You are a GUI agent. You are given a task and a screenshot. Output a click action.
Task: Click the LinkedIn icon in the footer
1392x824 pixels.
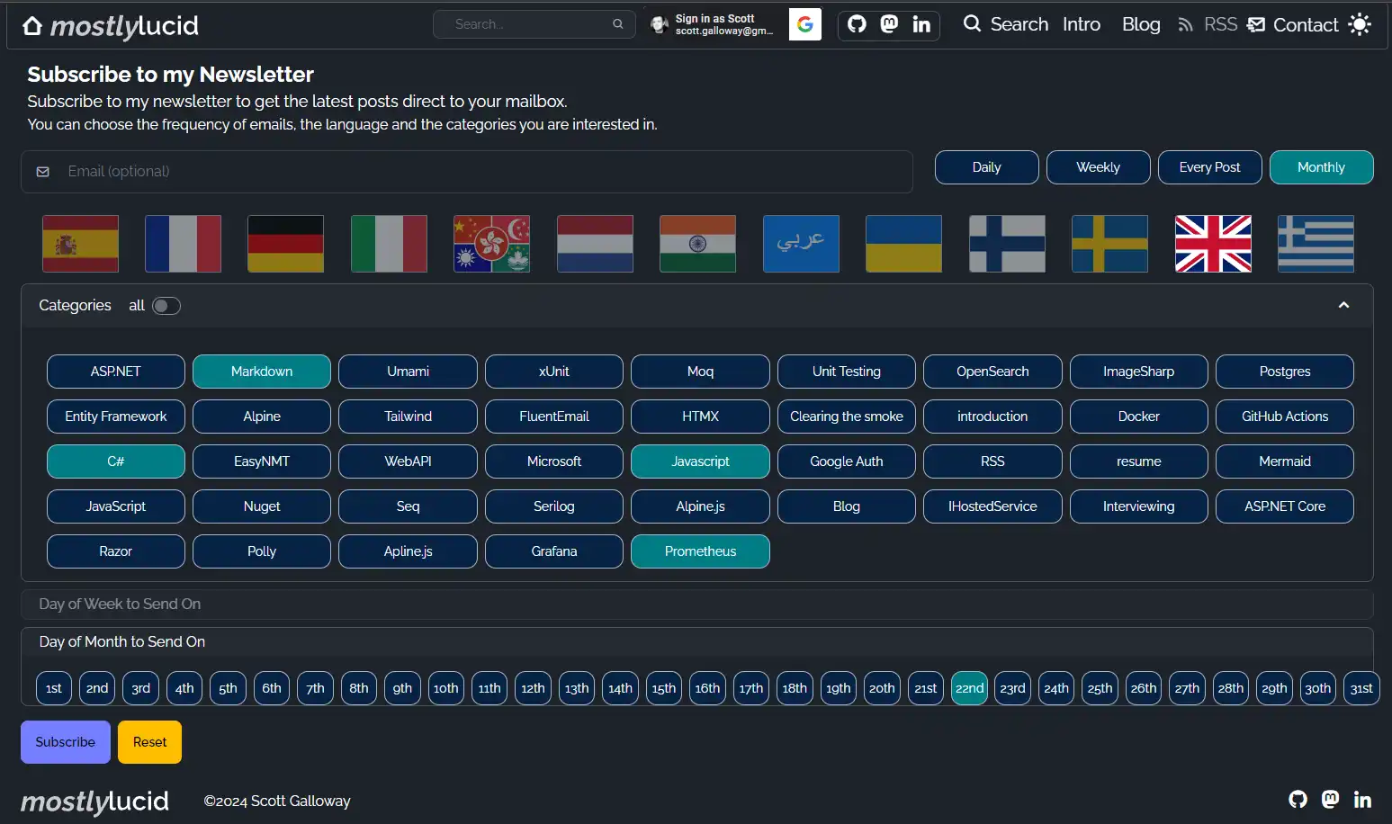point(1362,799)
